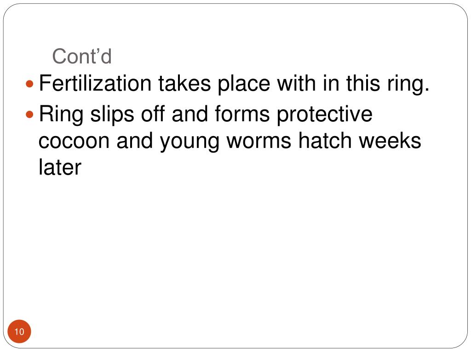Click the word place in first bullet
Screen dimensions: 471x353
244,85
